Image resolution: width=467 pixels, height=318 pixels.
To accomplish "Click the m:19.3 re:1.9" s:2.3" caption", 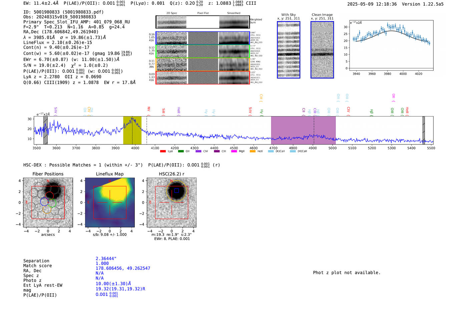I will pyautogui.click(x=171, y=235).
